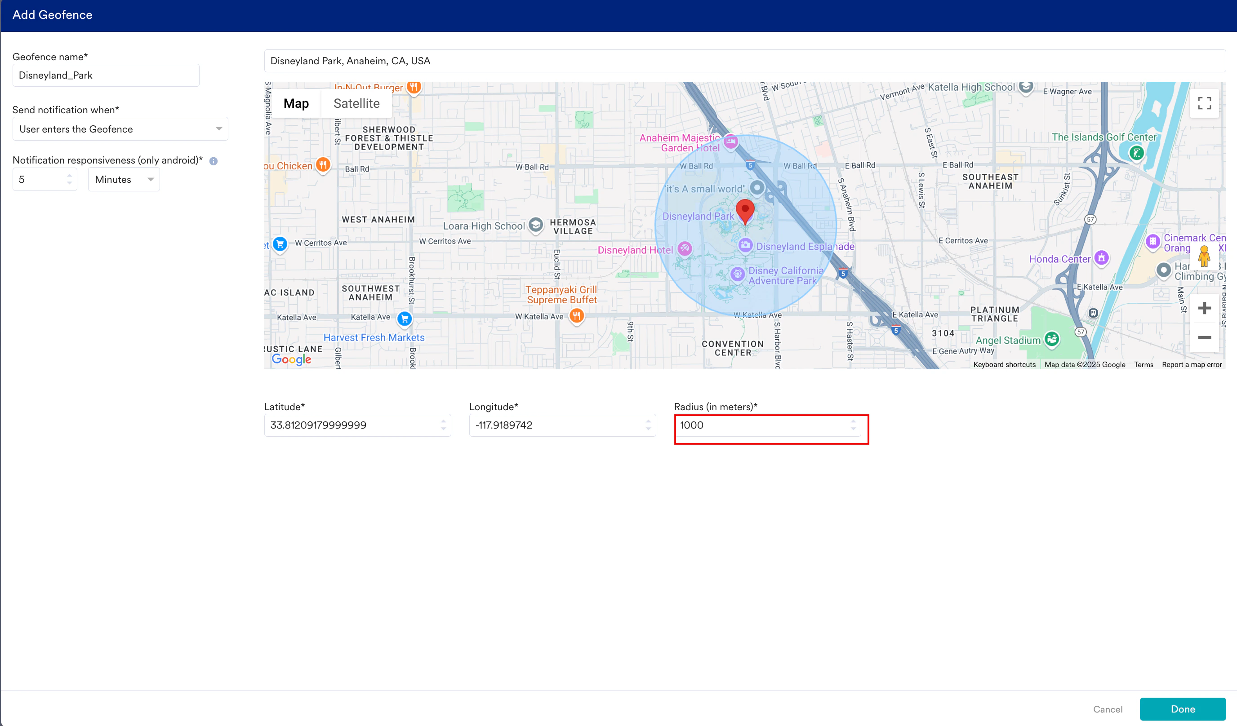
Task: Click the red location pin marker
Action: click(x=745, y=211)
